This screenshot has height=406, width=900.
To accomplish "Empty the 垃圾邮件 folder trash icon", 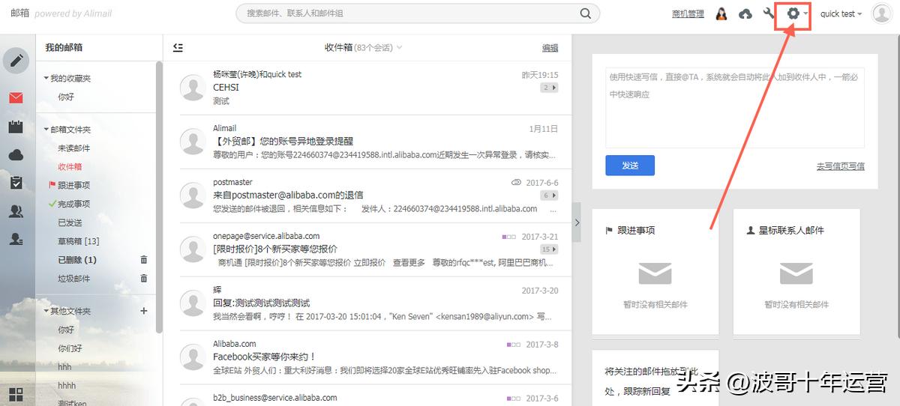I will tap(144, 279).
